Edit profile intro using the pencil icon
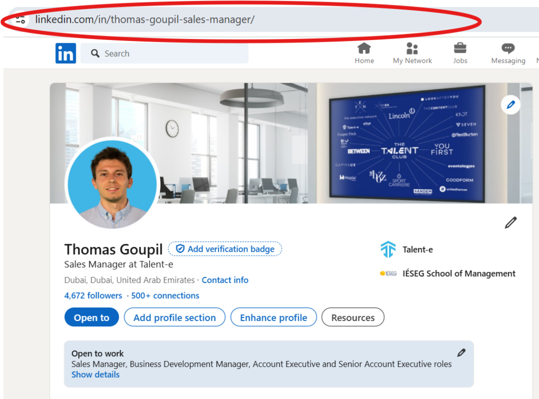Viewport: 539px width, 399px height. (511, 222)
